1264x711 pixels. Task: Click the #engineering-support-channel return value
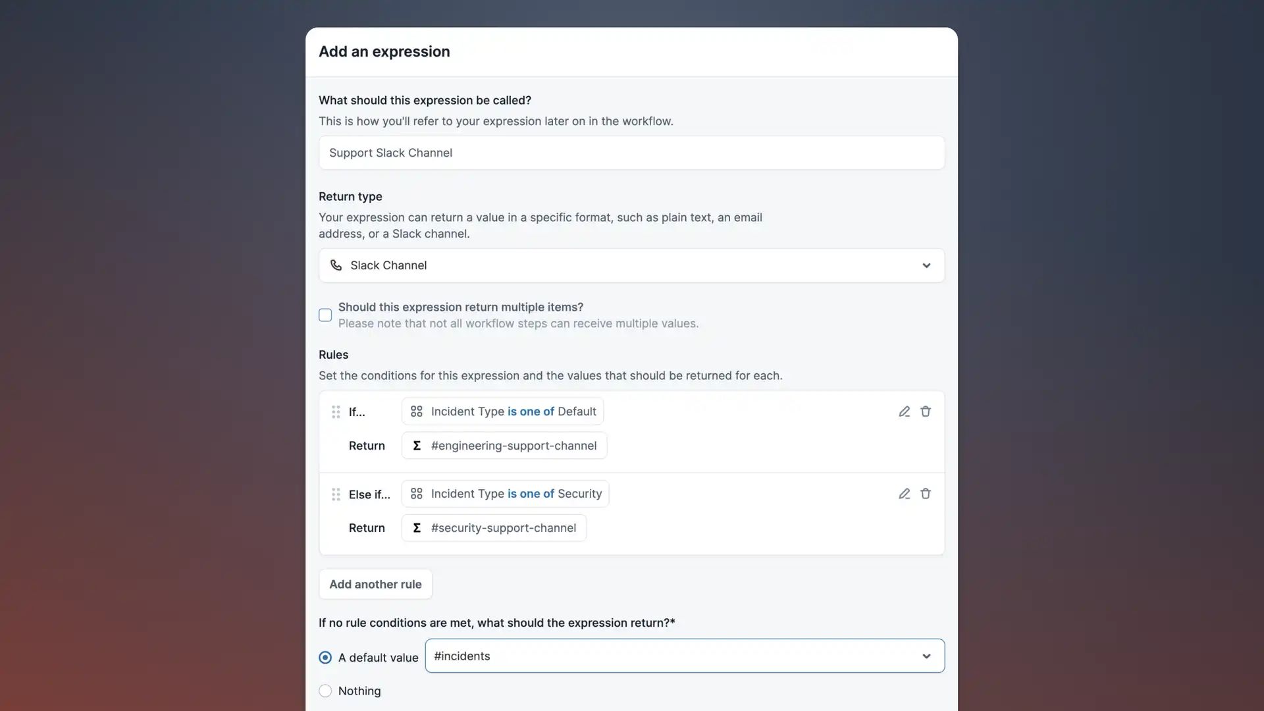tap(513, 446)
